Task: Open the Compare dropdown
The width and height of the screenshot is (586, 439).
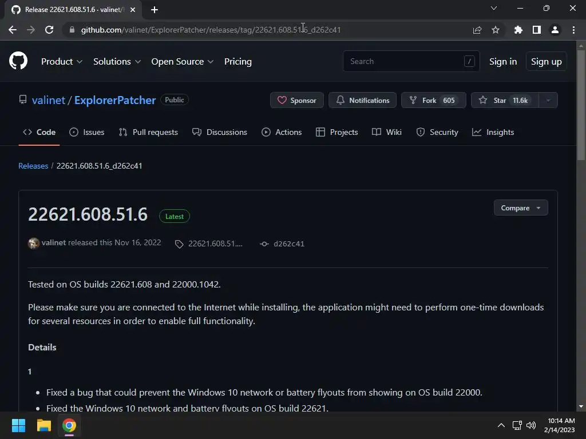Action: tap(521, 208)
